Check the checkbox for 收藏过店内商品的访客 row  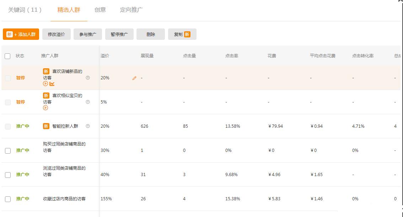[8, 199]
